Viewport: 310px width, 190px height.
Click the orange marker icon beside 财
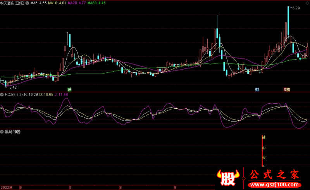tap(286, 89)
